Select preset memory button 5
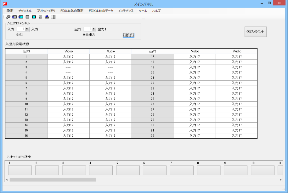288x193 pixels. [x=128, y=170]
